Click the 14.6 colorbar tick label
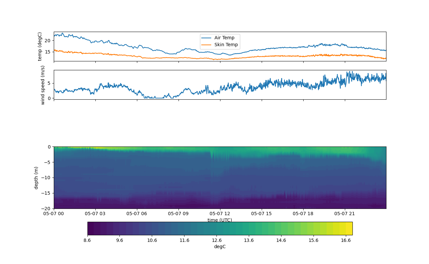This screenshot has height=264, width=429. (281, 241)
